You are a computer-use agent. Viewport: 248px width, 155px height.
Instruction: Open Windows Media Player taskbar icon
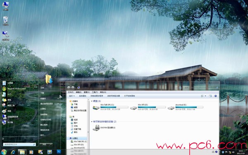31,152
